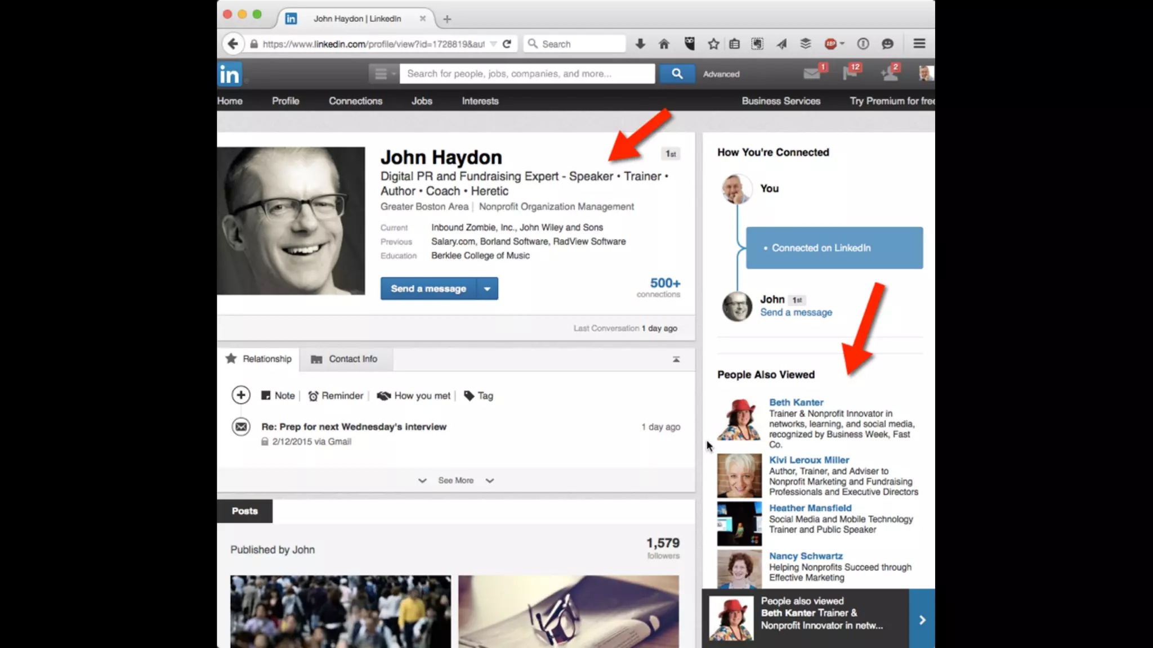Click the plus circle in Relationship section

[x=241, y=395]
